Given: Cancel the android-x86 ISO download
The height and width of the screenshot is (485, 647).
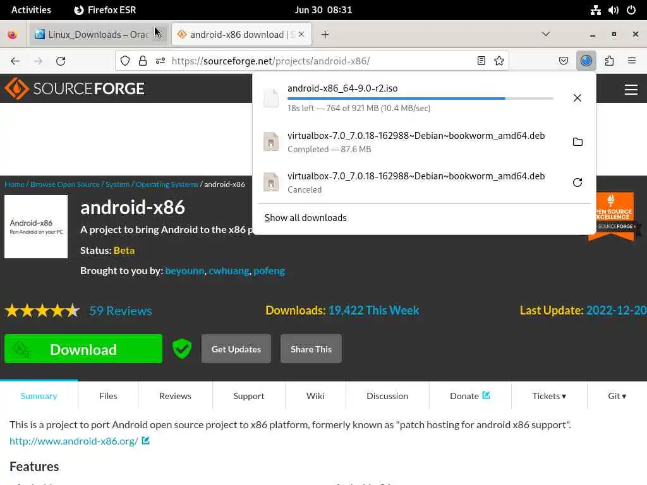Looking at the screenshot, I should pos(577,98).
